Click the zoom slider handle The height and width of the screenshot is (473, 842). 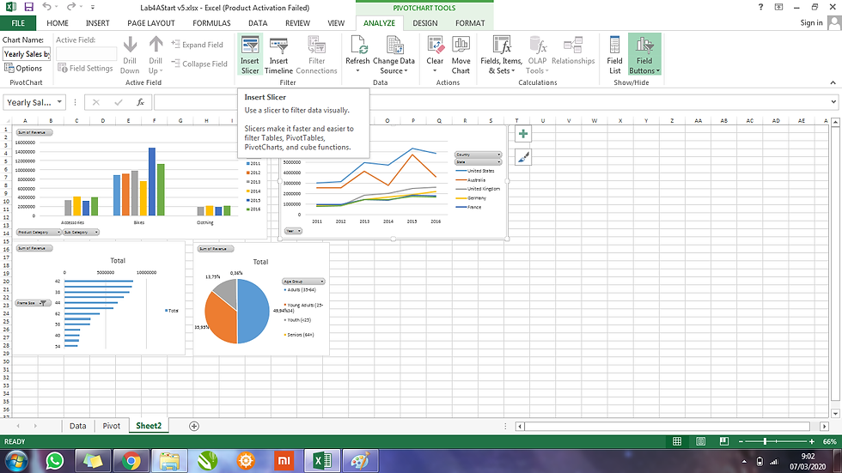[x=765, y=441]
